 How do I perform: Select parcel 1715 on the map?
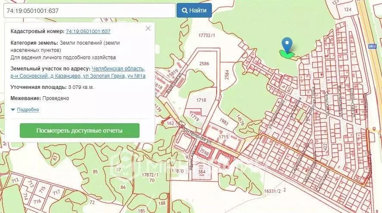pos(224,137)
